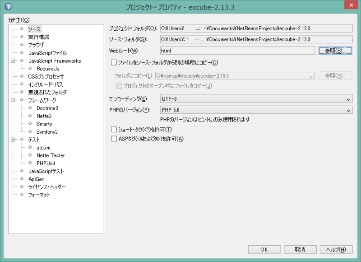Click the プロジェクト・フォルダ path field
This screenshot has height=262, width=361.
point(256,28)
